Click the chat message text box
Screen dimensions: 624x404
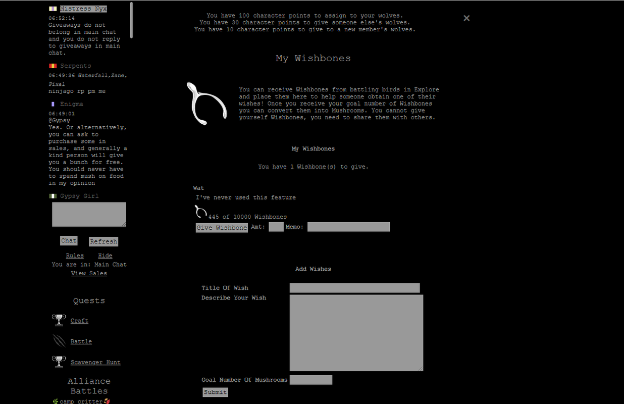(x=89, y=215)
